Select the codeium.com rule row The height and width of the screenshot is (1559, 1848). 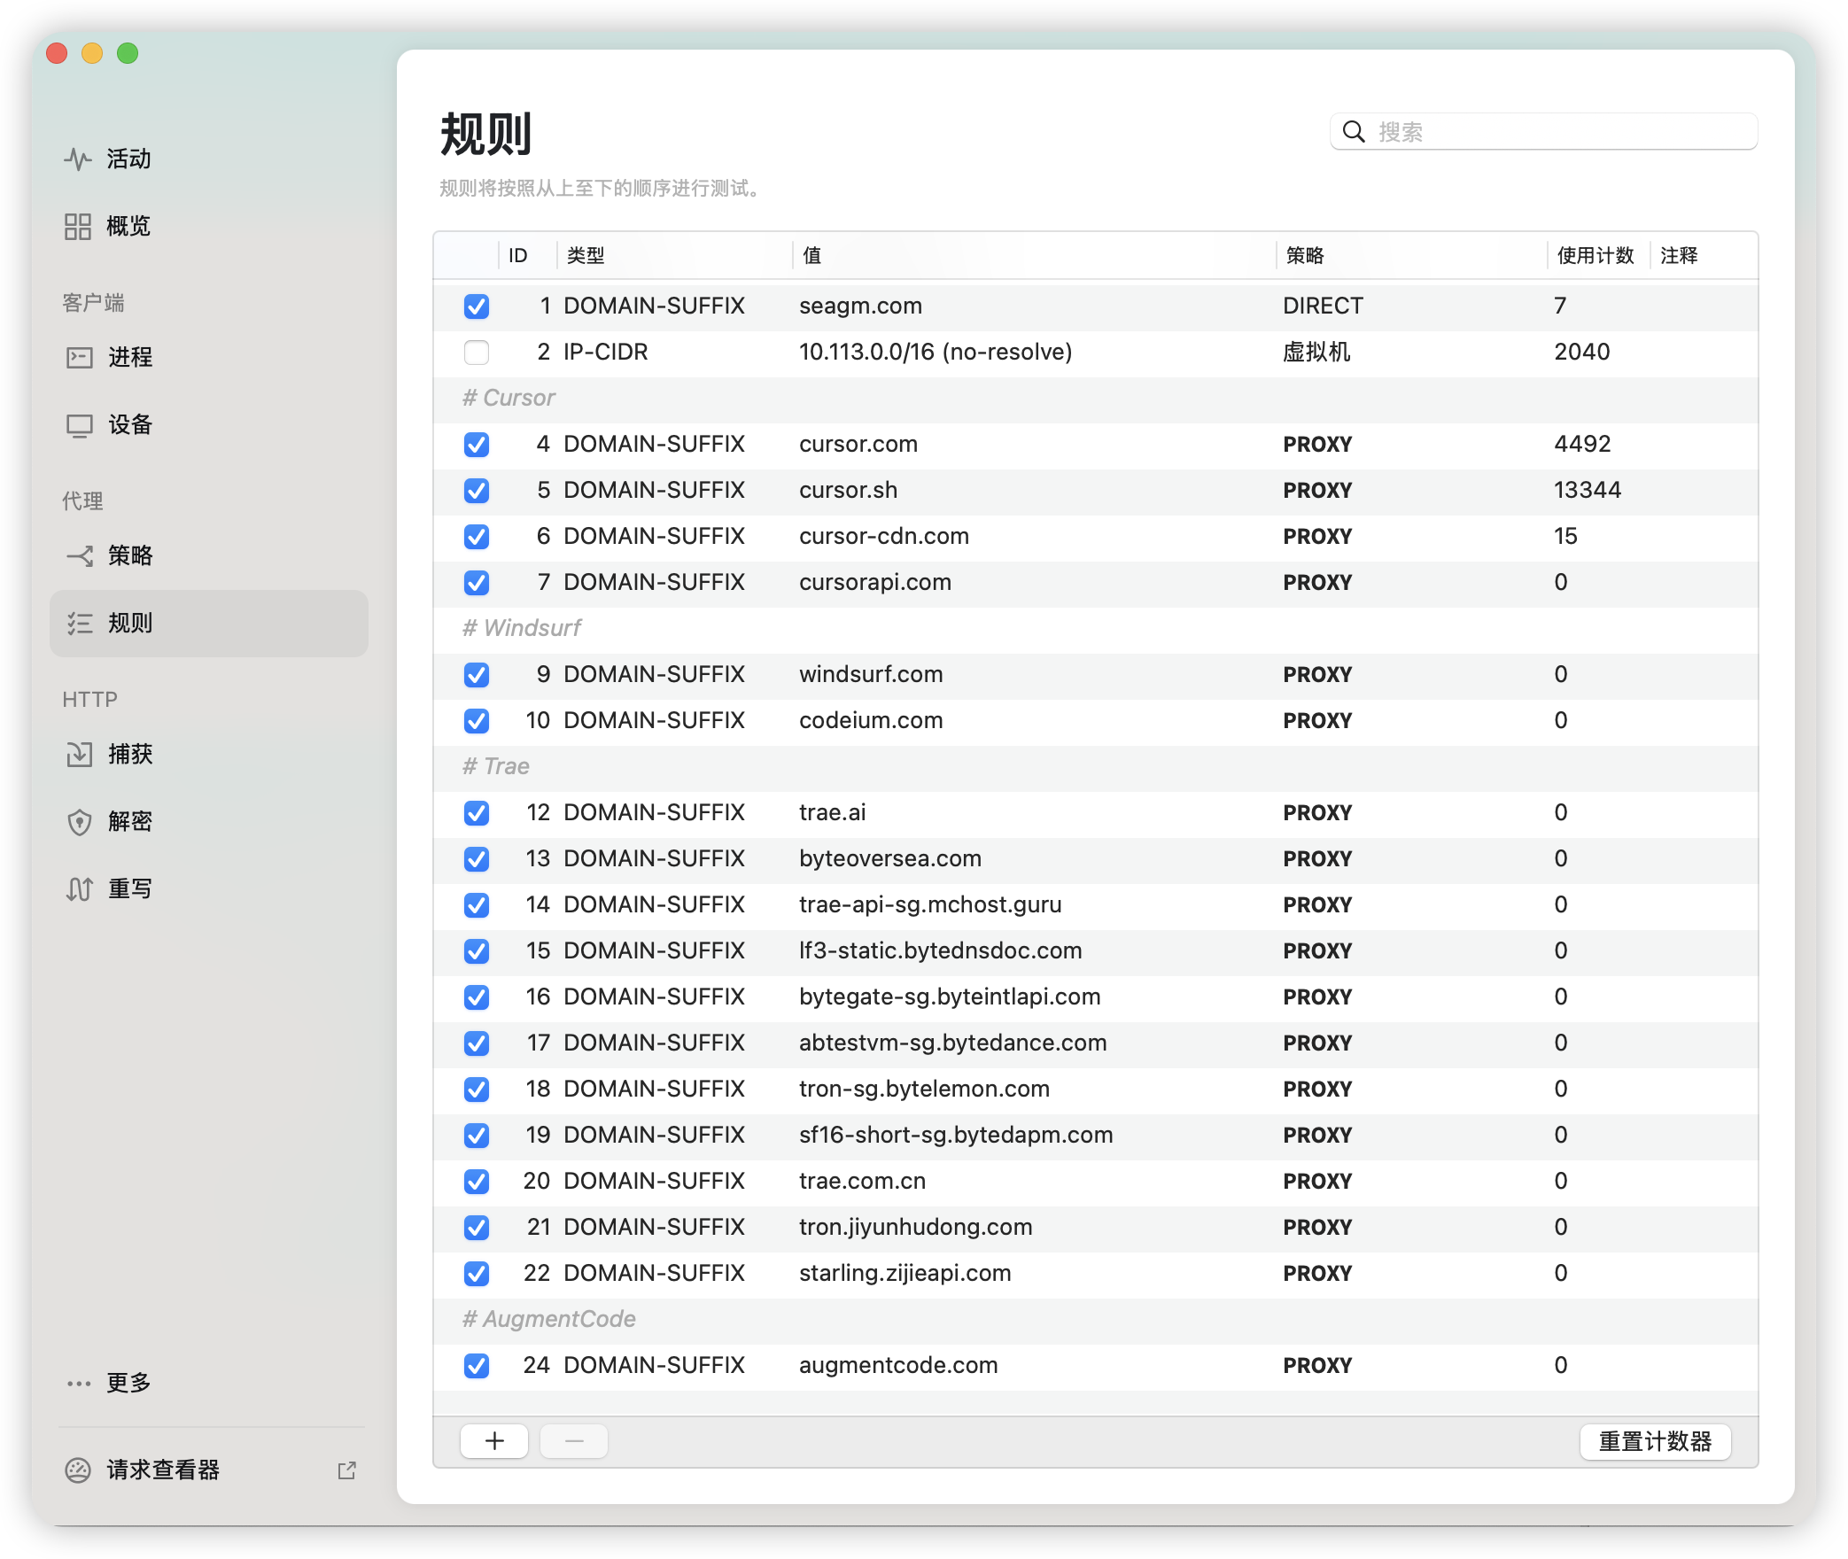1095,721
